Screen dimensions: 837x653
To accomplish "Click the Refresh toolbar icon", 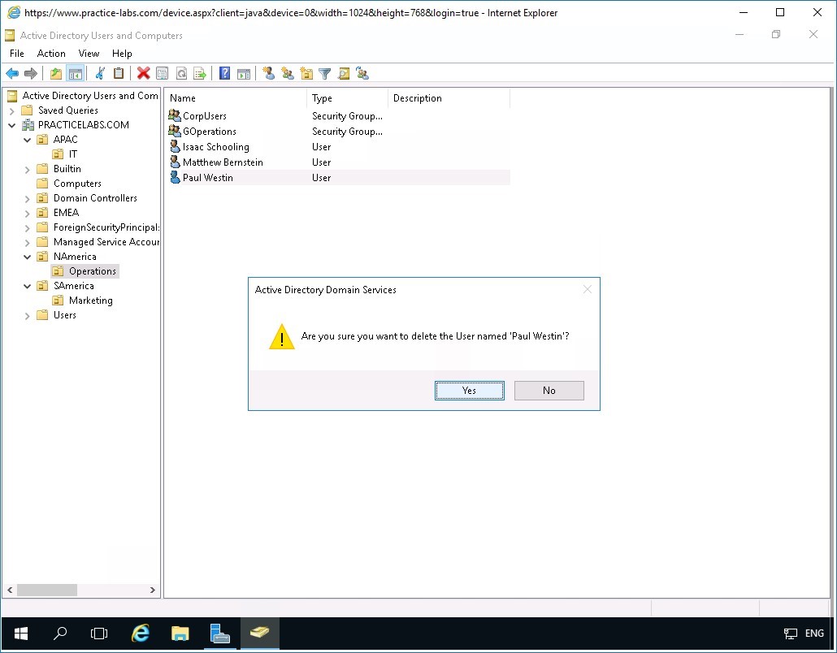I will 181,74.
